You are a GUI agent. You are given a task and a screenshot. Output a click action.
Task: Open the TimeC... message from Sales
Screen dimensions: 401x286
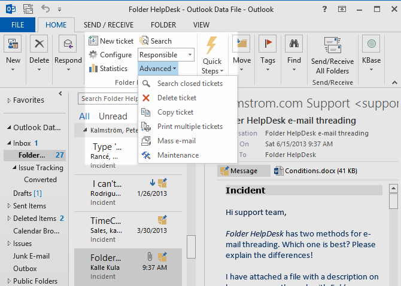(128, 230)
